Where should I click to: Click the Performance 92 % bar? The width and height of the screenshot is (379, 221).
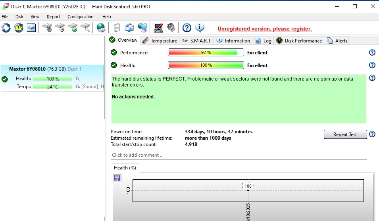206,52
